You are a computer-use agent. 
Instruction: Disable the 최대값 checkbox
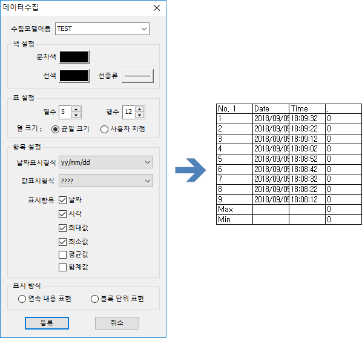[x=62, y=228]
